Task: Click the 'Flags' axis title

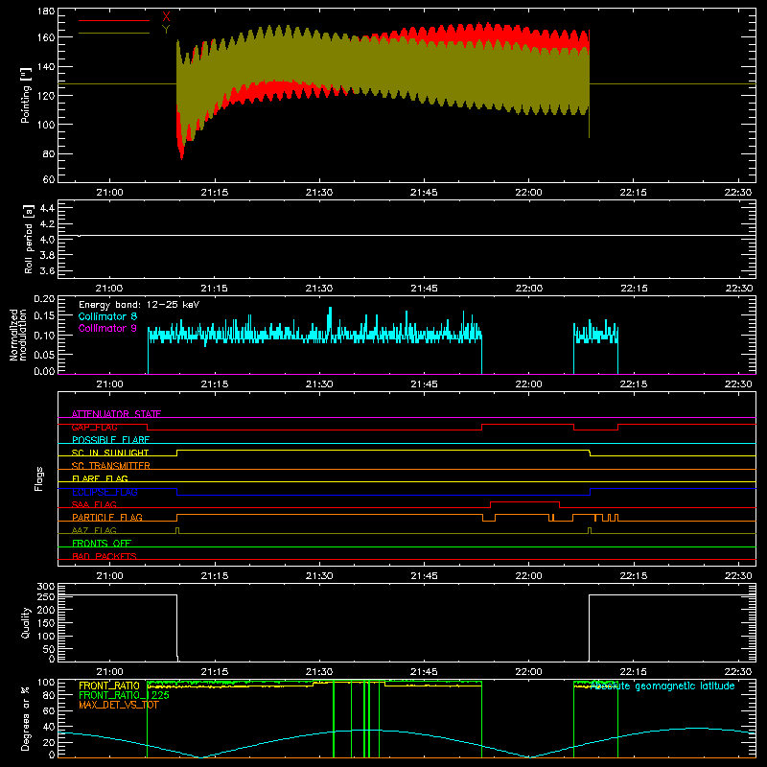Action: coord(38,478)
